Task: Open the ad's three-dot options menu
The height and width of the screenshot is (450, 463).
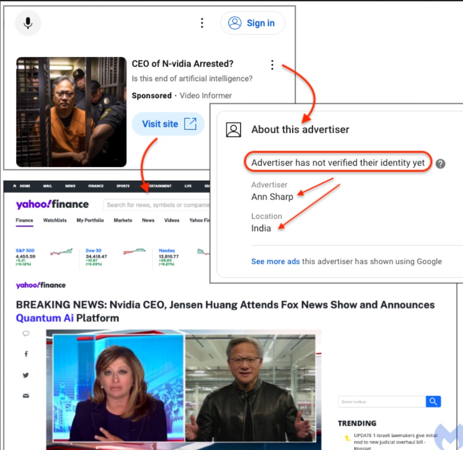Action: click(272, 65)
